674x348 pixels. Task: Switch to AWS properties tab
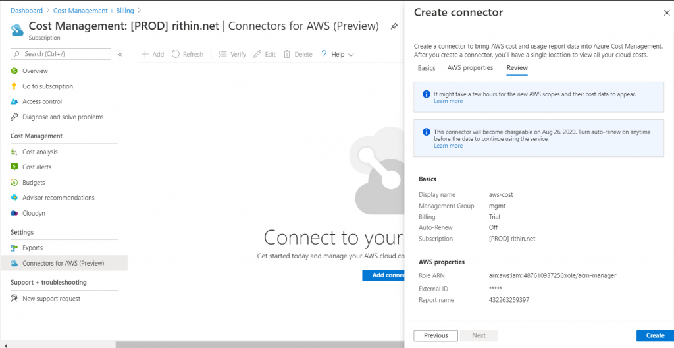(x=470, y=68)
